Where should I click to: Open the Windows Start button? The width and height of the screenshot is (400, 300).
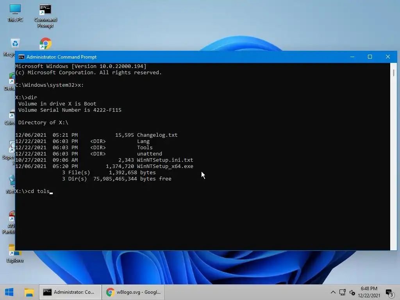pos(9,292)
